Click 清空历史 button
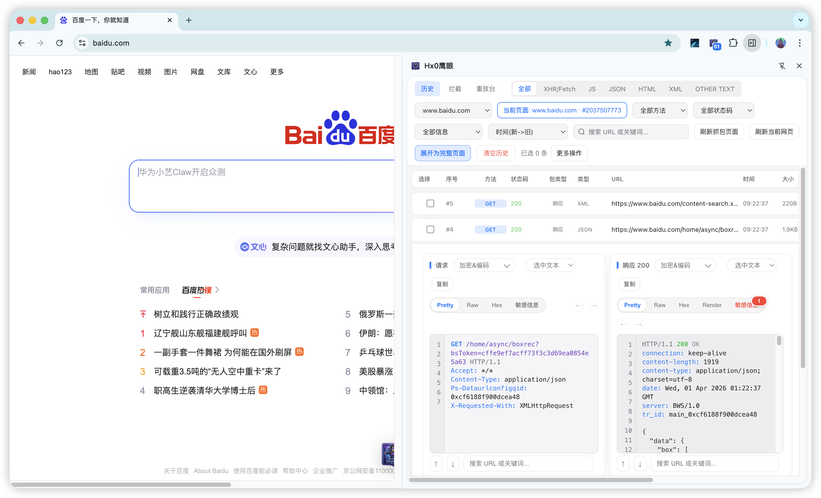Screen dimensions: 821x498 [x=495, y=153]
